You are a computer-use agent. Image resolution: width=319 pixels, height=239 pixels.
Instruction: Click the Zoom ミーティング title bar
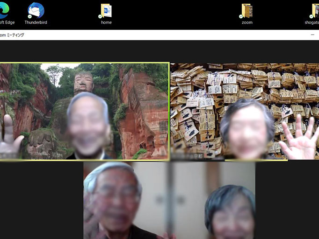[140, 35]
